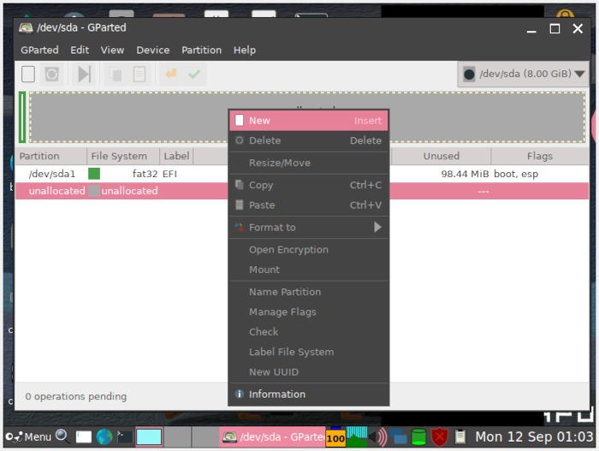
Task: Click Mount in the context menu
Action: point(309,270)
